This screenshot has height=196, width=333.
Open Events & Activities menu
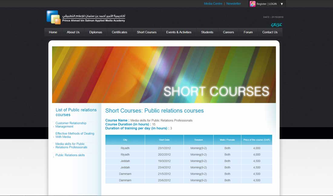coord(179,32)
